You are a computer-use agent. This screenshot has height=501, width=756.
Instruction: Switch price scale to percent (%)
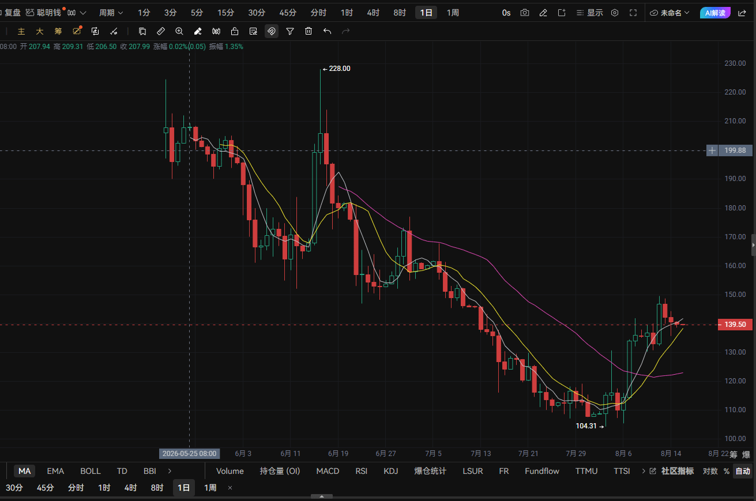coord(727,471)
